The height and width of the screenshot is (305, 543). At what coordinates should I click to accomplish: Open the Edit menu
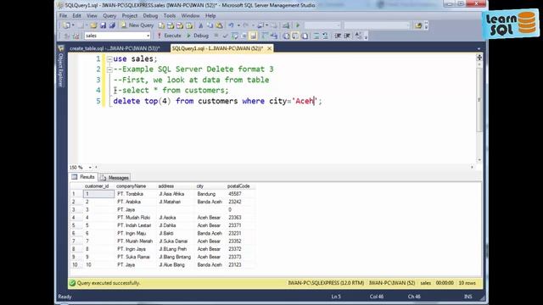(76, 16)
